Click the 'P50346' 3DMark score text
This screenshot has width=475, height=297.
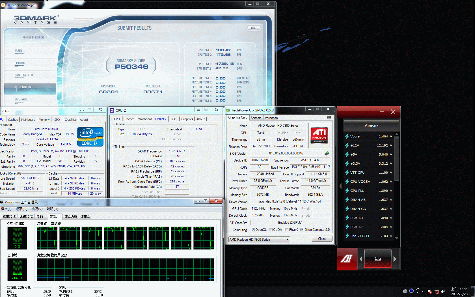click(131, 67)
